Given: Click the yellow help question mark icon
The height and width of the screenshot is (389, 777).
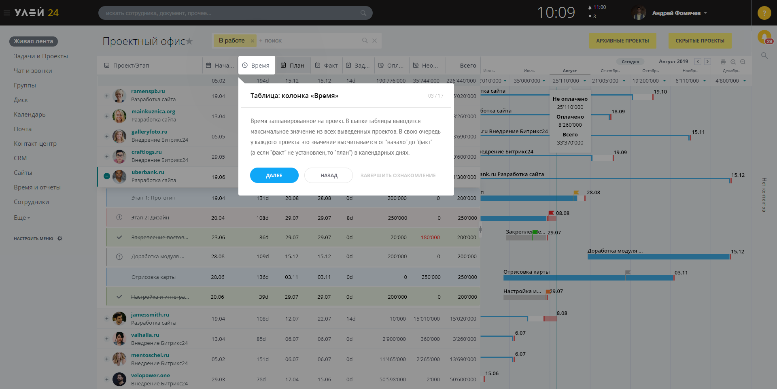Looking at the screenshot, I should tap(764, 13).
